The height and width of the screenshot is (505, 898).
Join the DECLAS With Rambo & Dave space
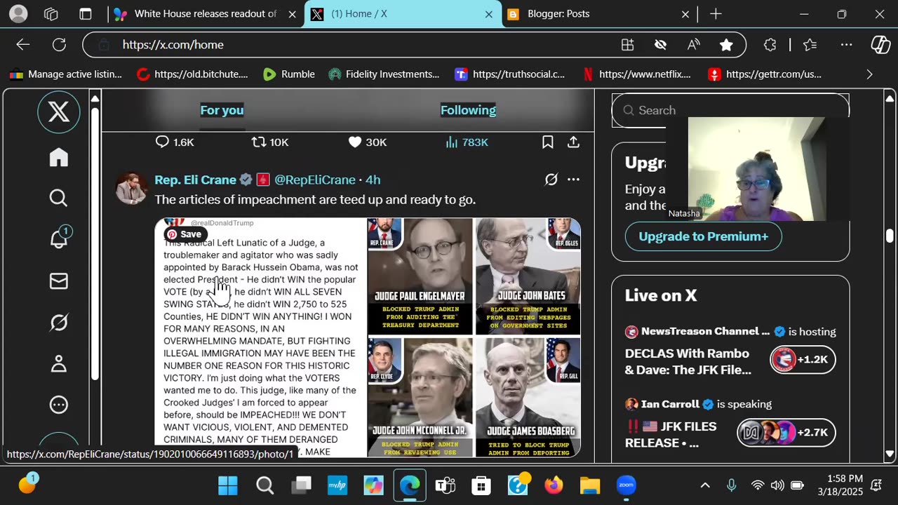click(803, 360)
